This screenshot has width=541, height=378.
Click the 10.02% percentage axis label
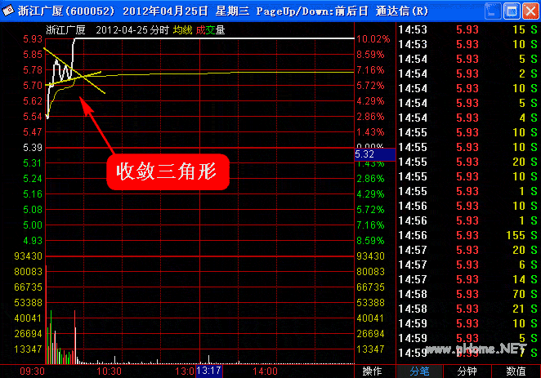[373, 39]
